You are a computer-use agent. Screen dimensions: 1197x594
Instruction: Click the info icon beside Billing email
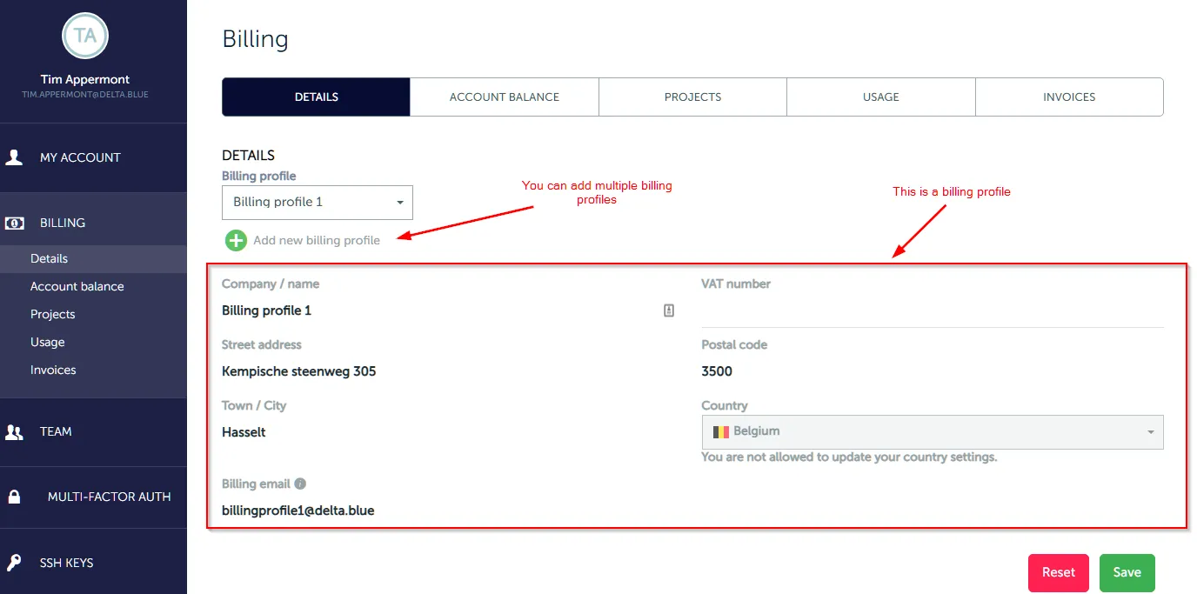click(298, 483)
